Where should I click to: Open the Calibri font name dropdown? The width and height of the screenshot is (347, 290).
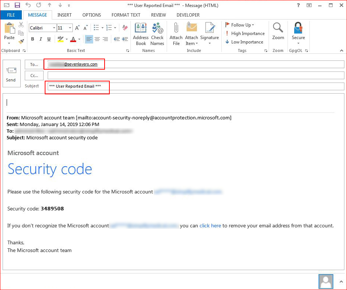(54, 28)
